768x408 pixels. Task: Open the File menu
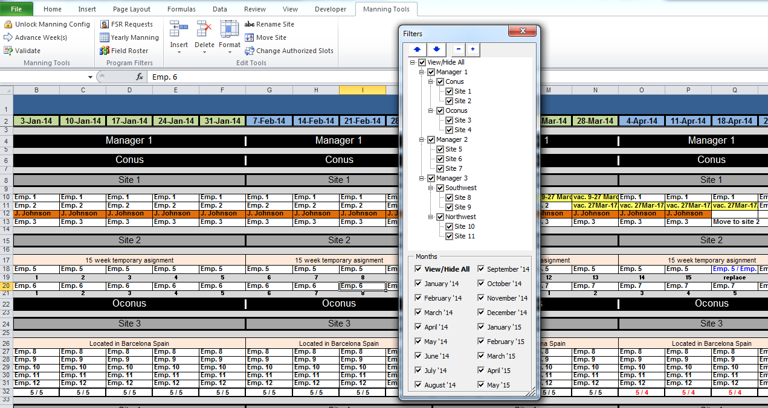15,9
